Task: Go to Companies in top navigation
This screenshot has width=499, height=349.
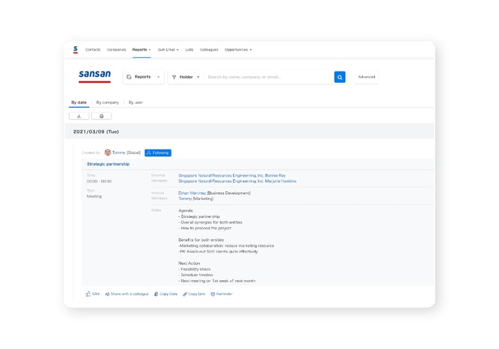Action: point(116,50)
